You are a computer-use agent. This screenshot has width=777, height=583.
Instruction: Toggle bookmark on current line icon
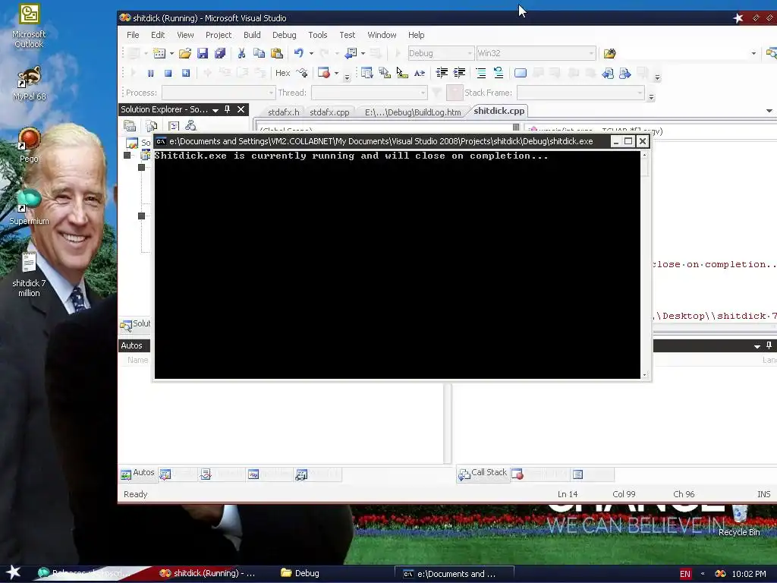tap(521, 74)
